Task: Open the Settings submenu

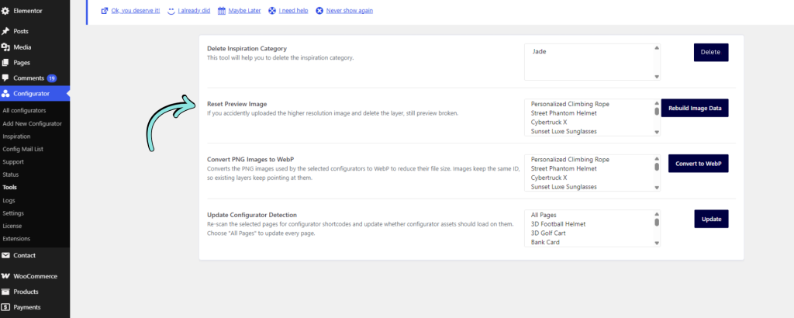Action: pyautogui.click(x=13, y=213)
